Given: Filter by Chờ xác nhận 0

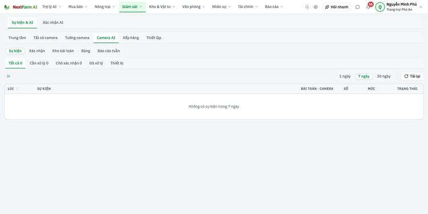Looking at the screenshot, I should [x=69, y=63].
